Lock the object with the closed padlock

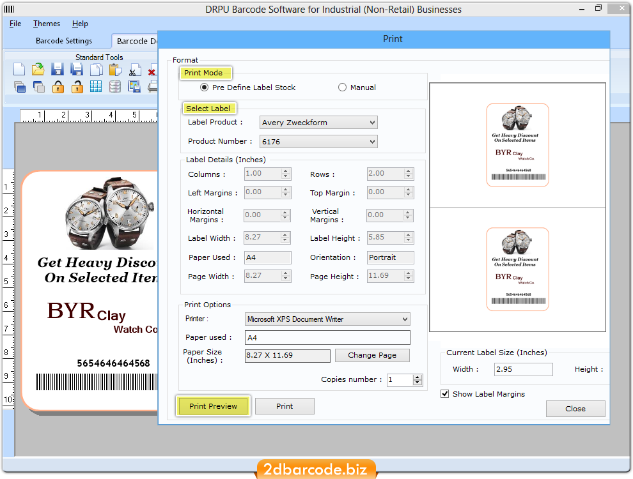point(58,87)
